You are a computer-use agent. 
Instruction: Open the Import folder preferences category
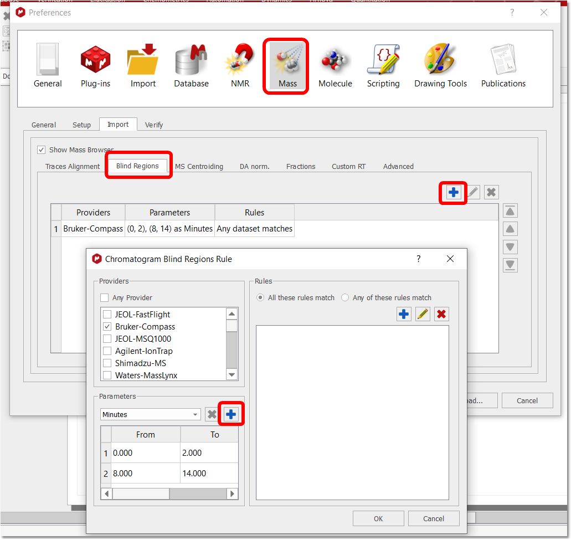click(x=143, y=65)
